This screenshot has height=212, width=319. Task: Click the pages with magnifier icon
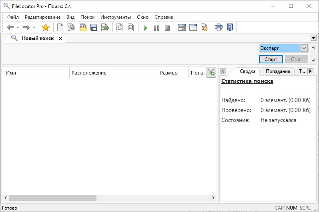tap(71, 27)
